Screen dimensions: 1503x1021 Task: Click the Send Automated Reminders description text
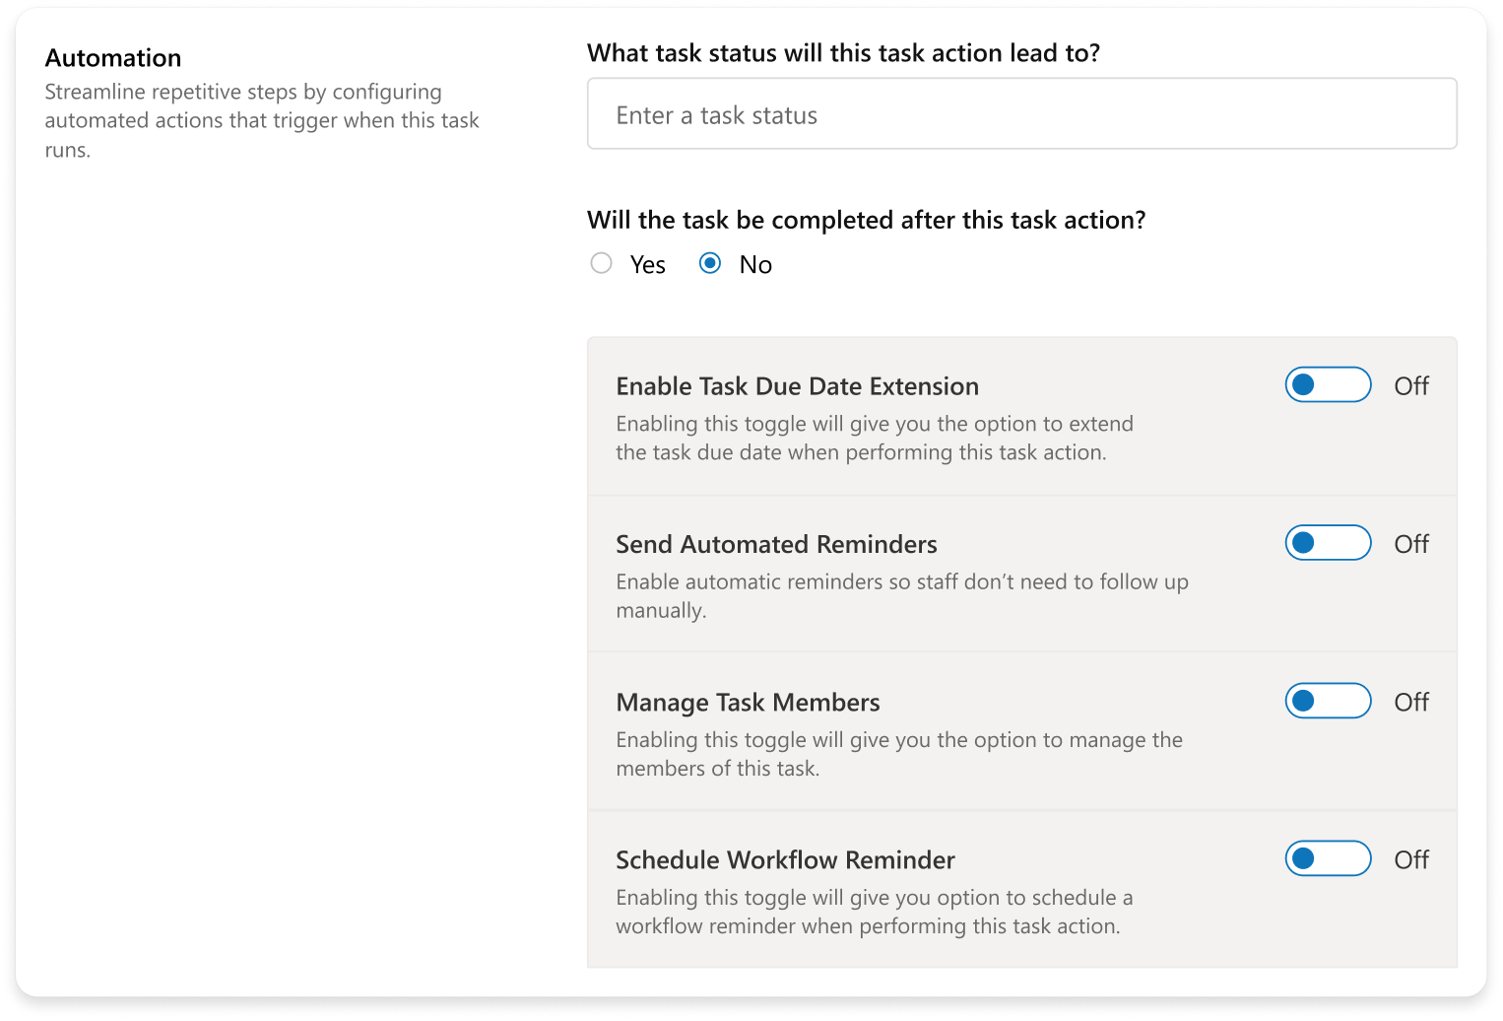(x=901, y=595)
